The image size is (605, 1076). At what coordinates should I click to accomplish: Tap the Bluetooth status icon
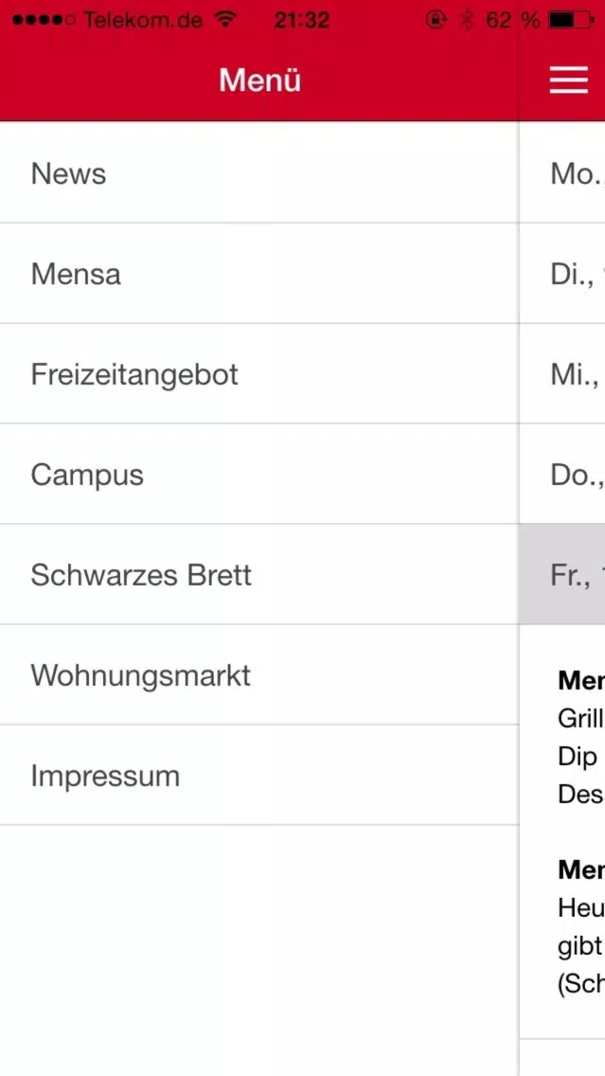467,21
